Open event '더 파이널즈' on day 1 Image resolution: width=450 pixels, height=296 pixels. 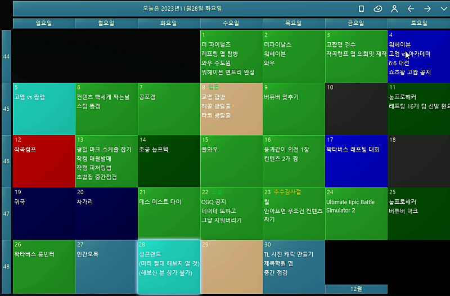pyautogui.click(x=216, y=45)
